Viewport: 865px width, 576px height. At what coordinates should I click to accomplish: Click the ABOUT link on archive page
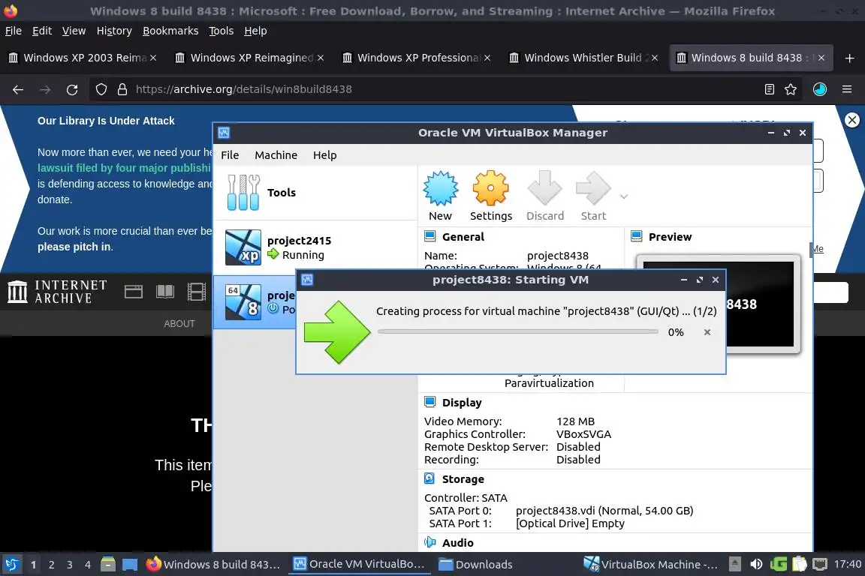179,323
